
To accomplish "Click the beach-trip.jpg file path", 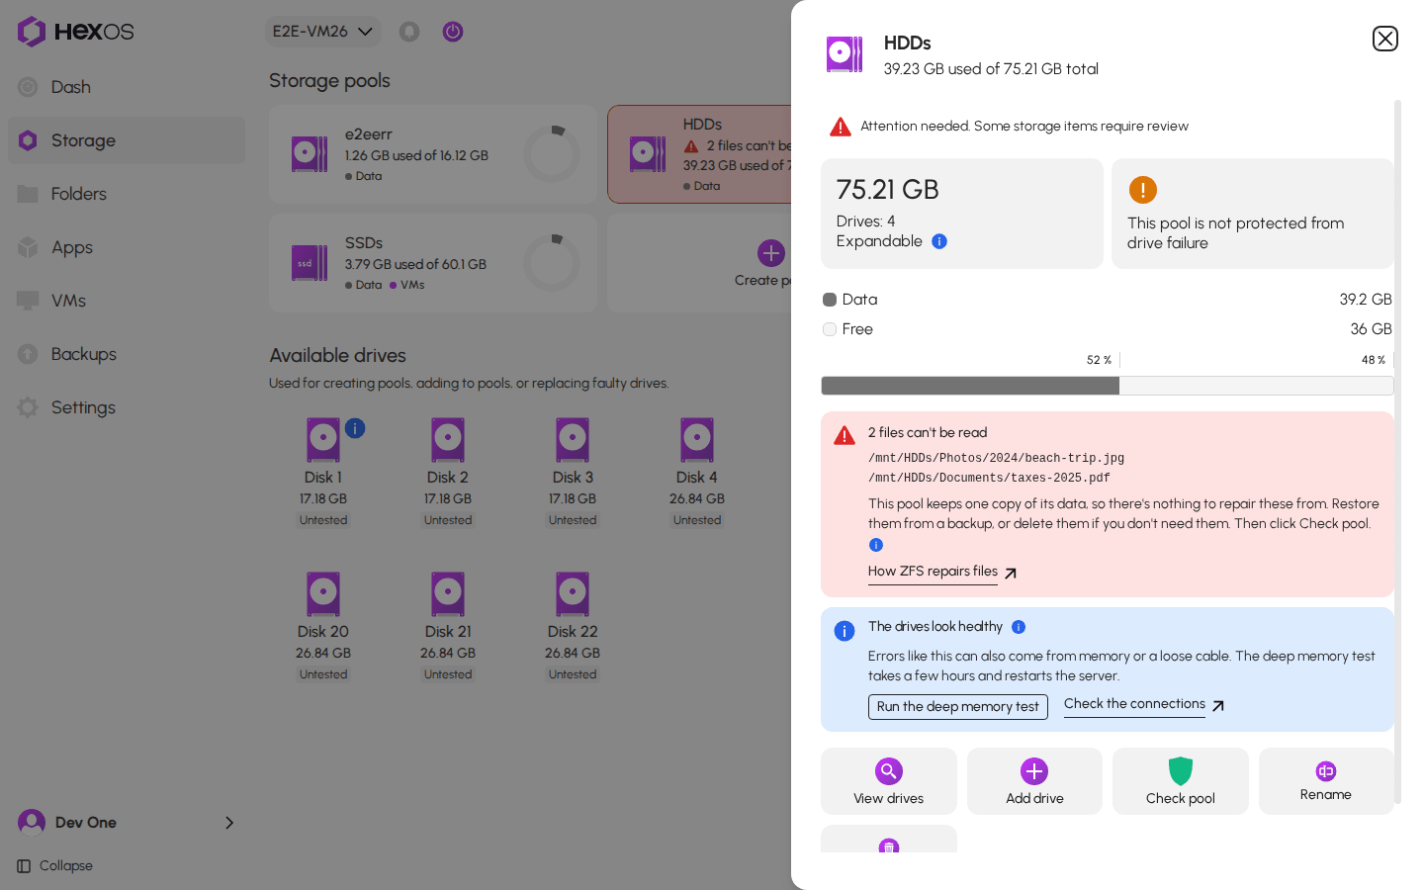I will tap(996, 459).
